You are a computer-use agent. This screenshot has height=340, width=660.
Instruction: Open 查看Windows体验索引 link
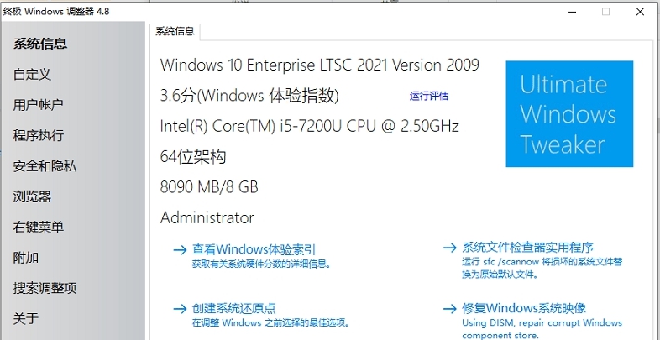pyautogui.click(x=254, y=248)
